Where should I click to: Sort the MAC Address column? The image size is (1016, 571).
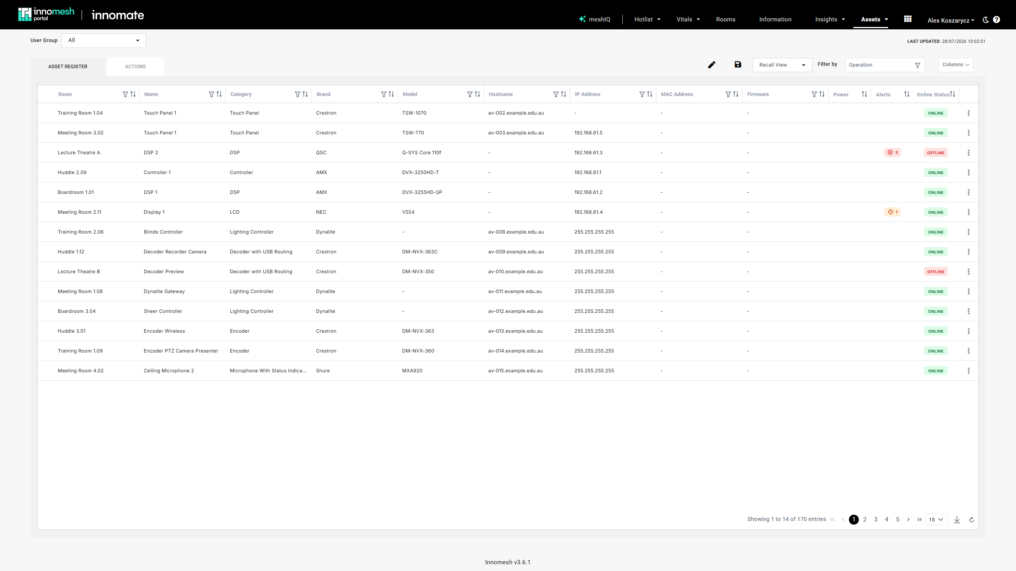point(736,94)
